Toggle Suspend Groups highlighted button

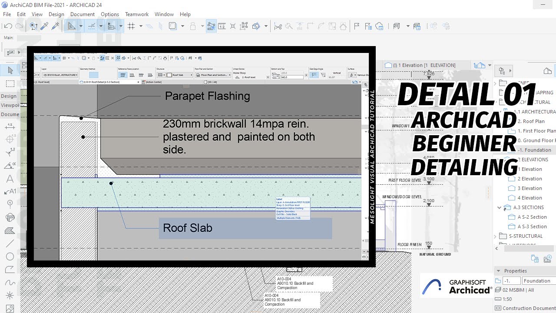click(211, 26)
